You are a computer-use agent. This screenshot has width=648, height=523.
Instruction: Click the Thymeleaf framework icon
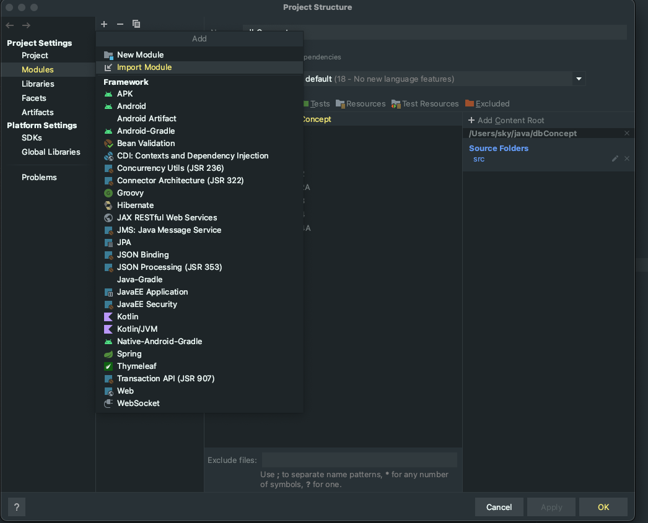click(108, 366)
